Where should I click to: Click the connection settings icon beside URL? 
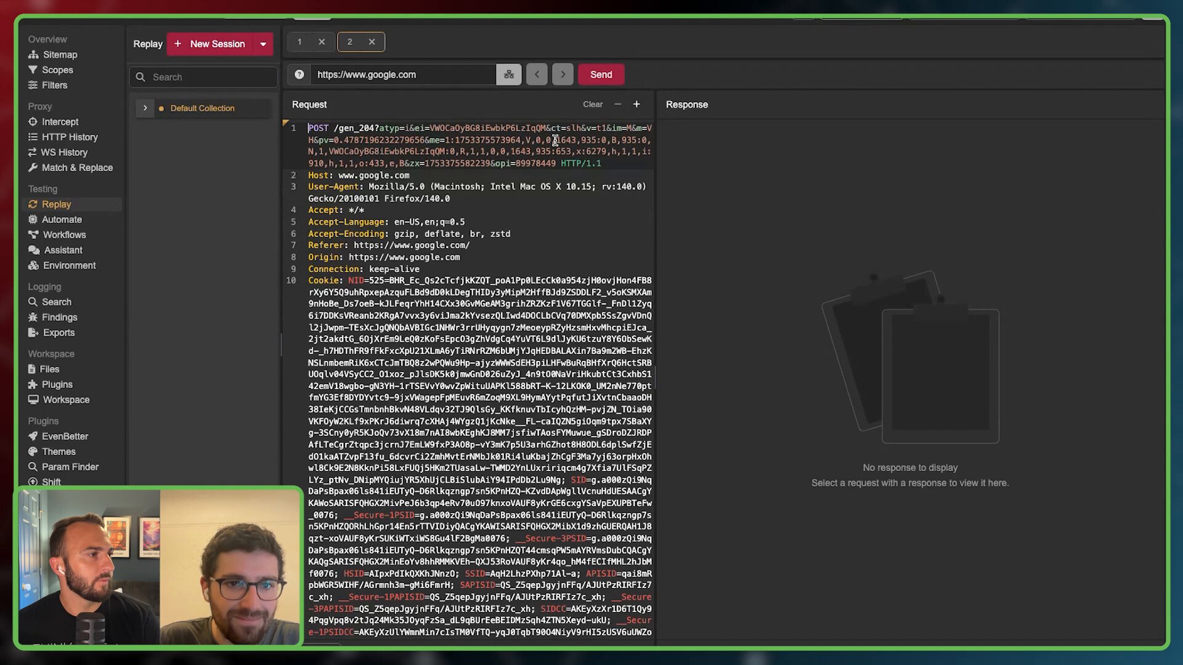point(509,75)
